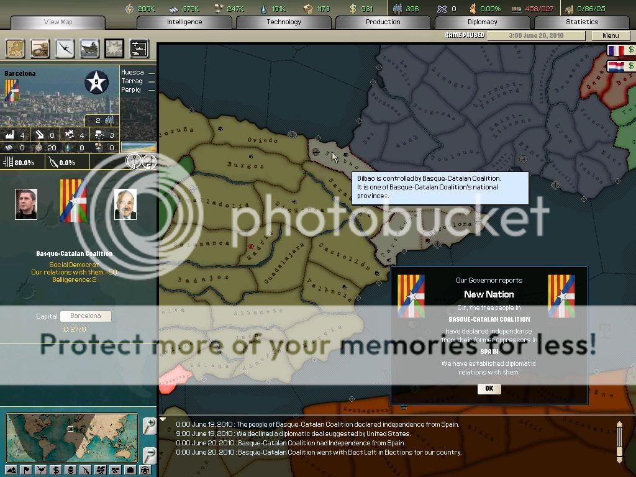Image resolution: width=636 pixels, height=477 pixels.
Task: Open the Diplomacy tab
Action: (x=482, y=22)
